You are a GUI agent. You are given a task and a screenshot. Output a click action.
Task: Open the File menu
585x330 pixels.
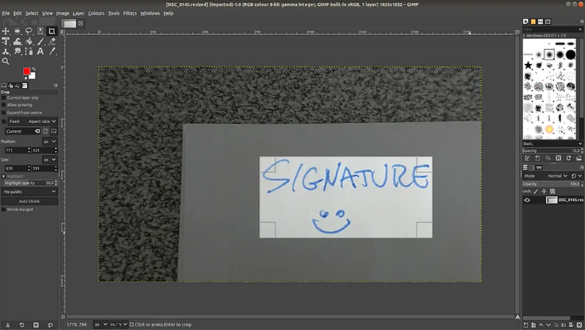[6, 13]
